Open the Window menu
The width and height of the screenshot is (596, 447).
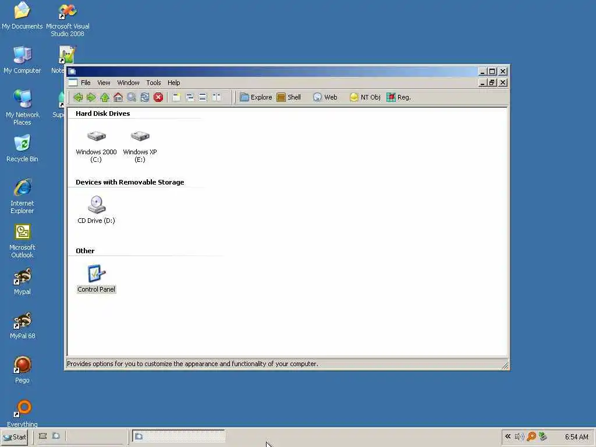128,83
